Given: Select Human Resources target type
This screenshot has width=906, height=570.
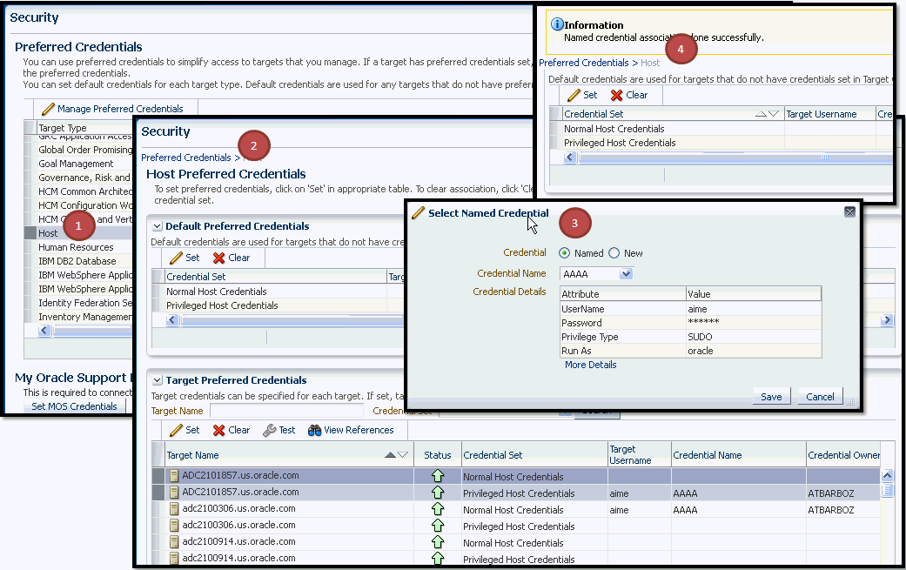Looking at the screenshot, I should (76, 247).
